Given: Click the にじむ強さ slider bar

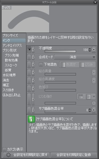Looking at the screenshot, I should coord(60,103).
